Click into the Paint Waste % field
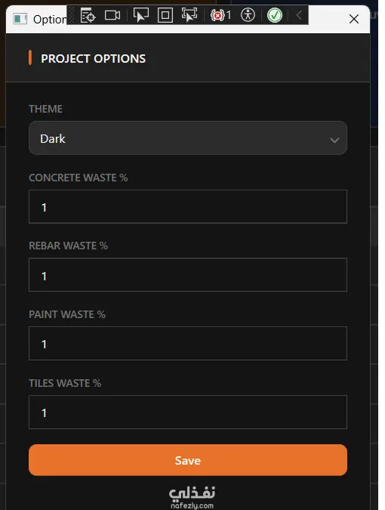 click(x=188, y=344)
